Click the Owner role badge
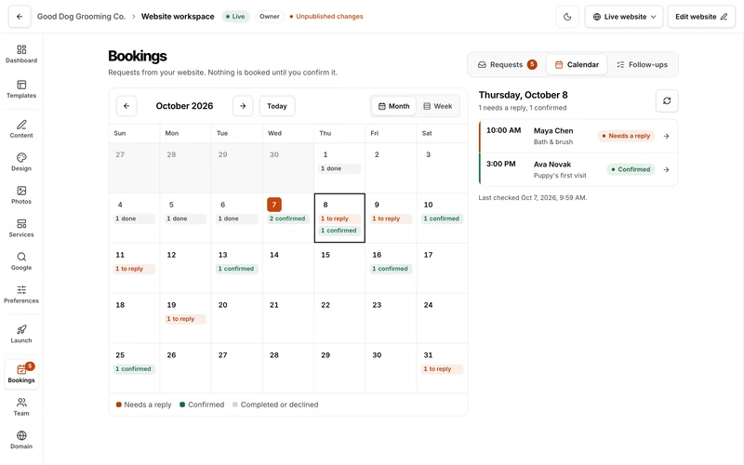This screenshot has width=744, height=465. click(x=270, y=17)
